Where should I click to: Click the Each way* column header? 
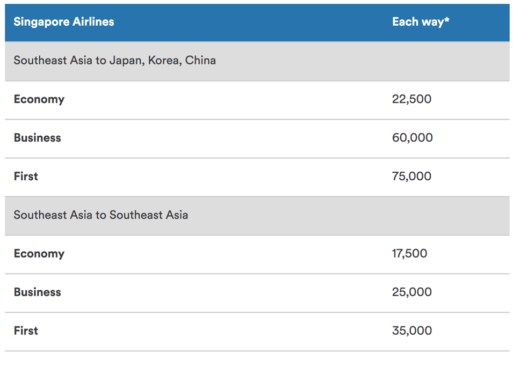point(421,22)
